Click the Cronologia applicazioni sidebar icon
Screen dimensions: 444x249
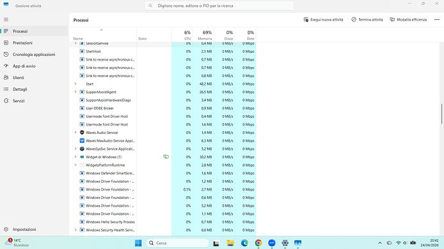(x=6, y=55)
